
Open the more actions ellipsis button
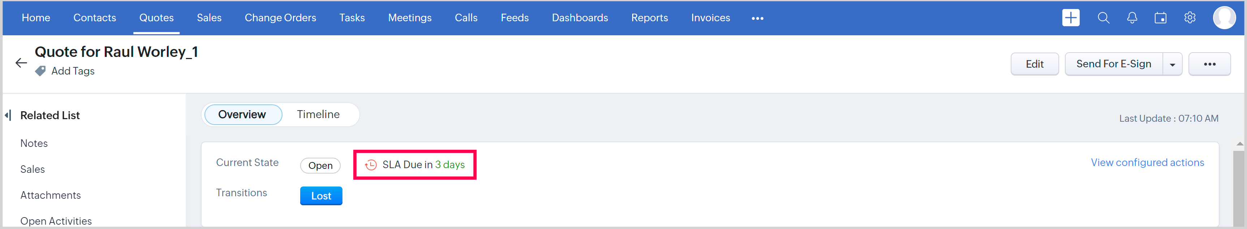point(1209,64)
